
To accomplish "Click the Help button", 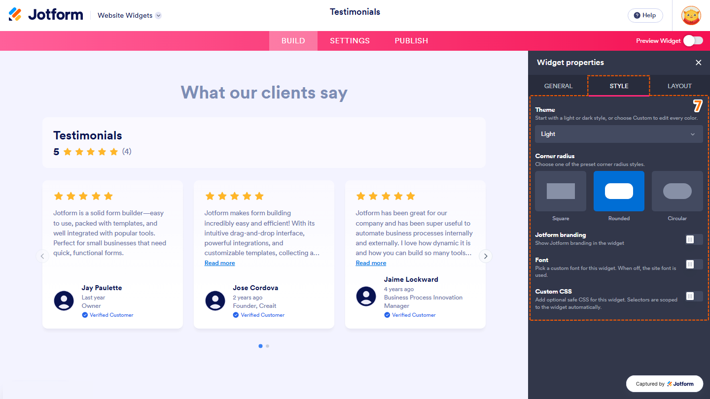I will 645,15.
